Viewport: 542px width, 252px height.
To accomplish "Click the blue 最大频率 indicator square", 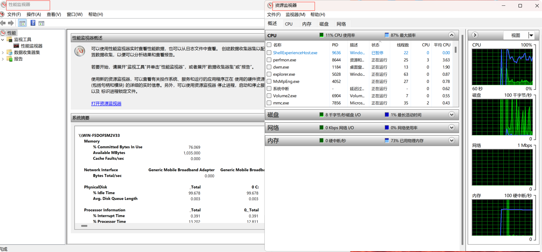I will [387, 35].
